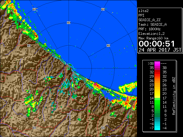Click the 60 range label in northwest sea
Viewport: 183px width, 137px height.
tap(34, 9)
